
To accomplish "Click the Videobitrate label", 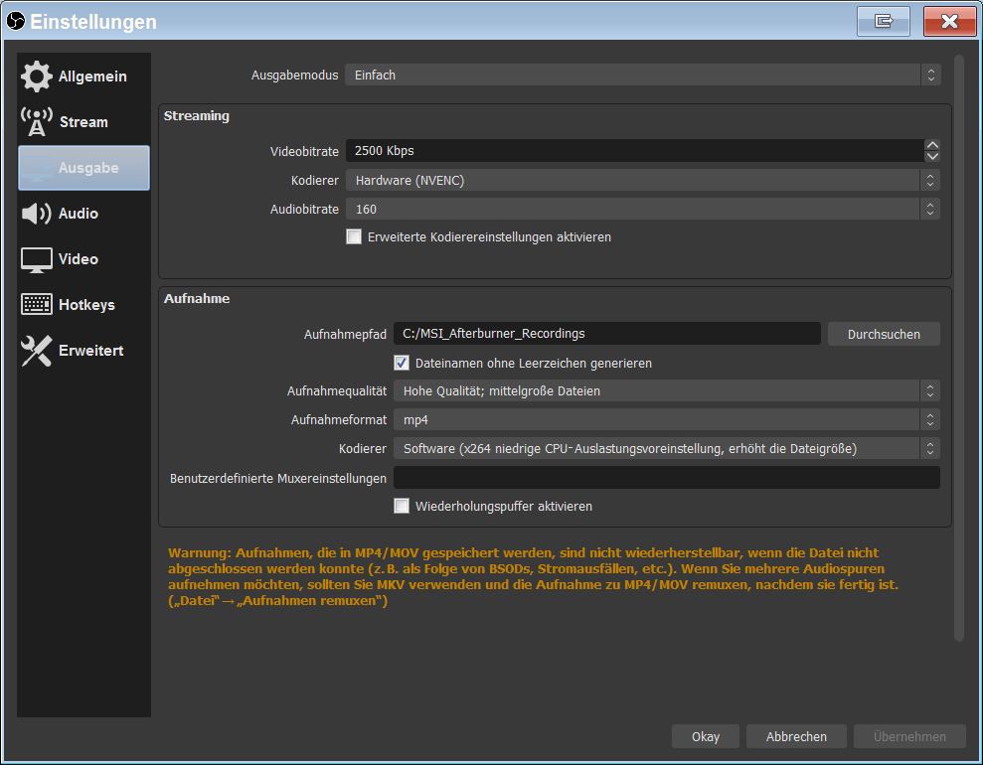I will coord(304,152).
